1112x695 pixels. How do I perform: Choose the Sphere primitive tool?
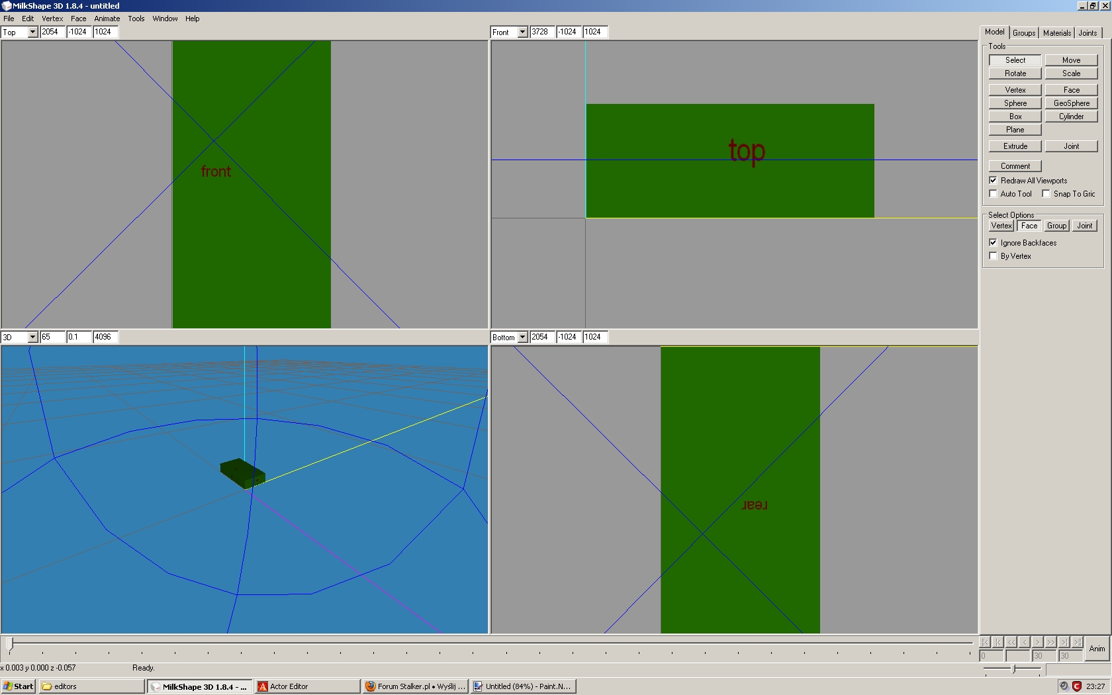click(1015, 103)
